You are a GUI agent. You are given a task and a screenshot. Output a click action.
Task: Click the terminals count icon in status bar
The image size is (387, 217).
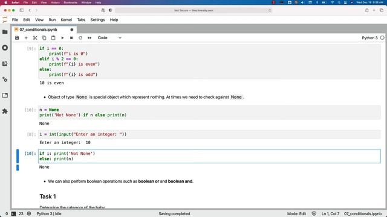[13, 214]
